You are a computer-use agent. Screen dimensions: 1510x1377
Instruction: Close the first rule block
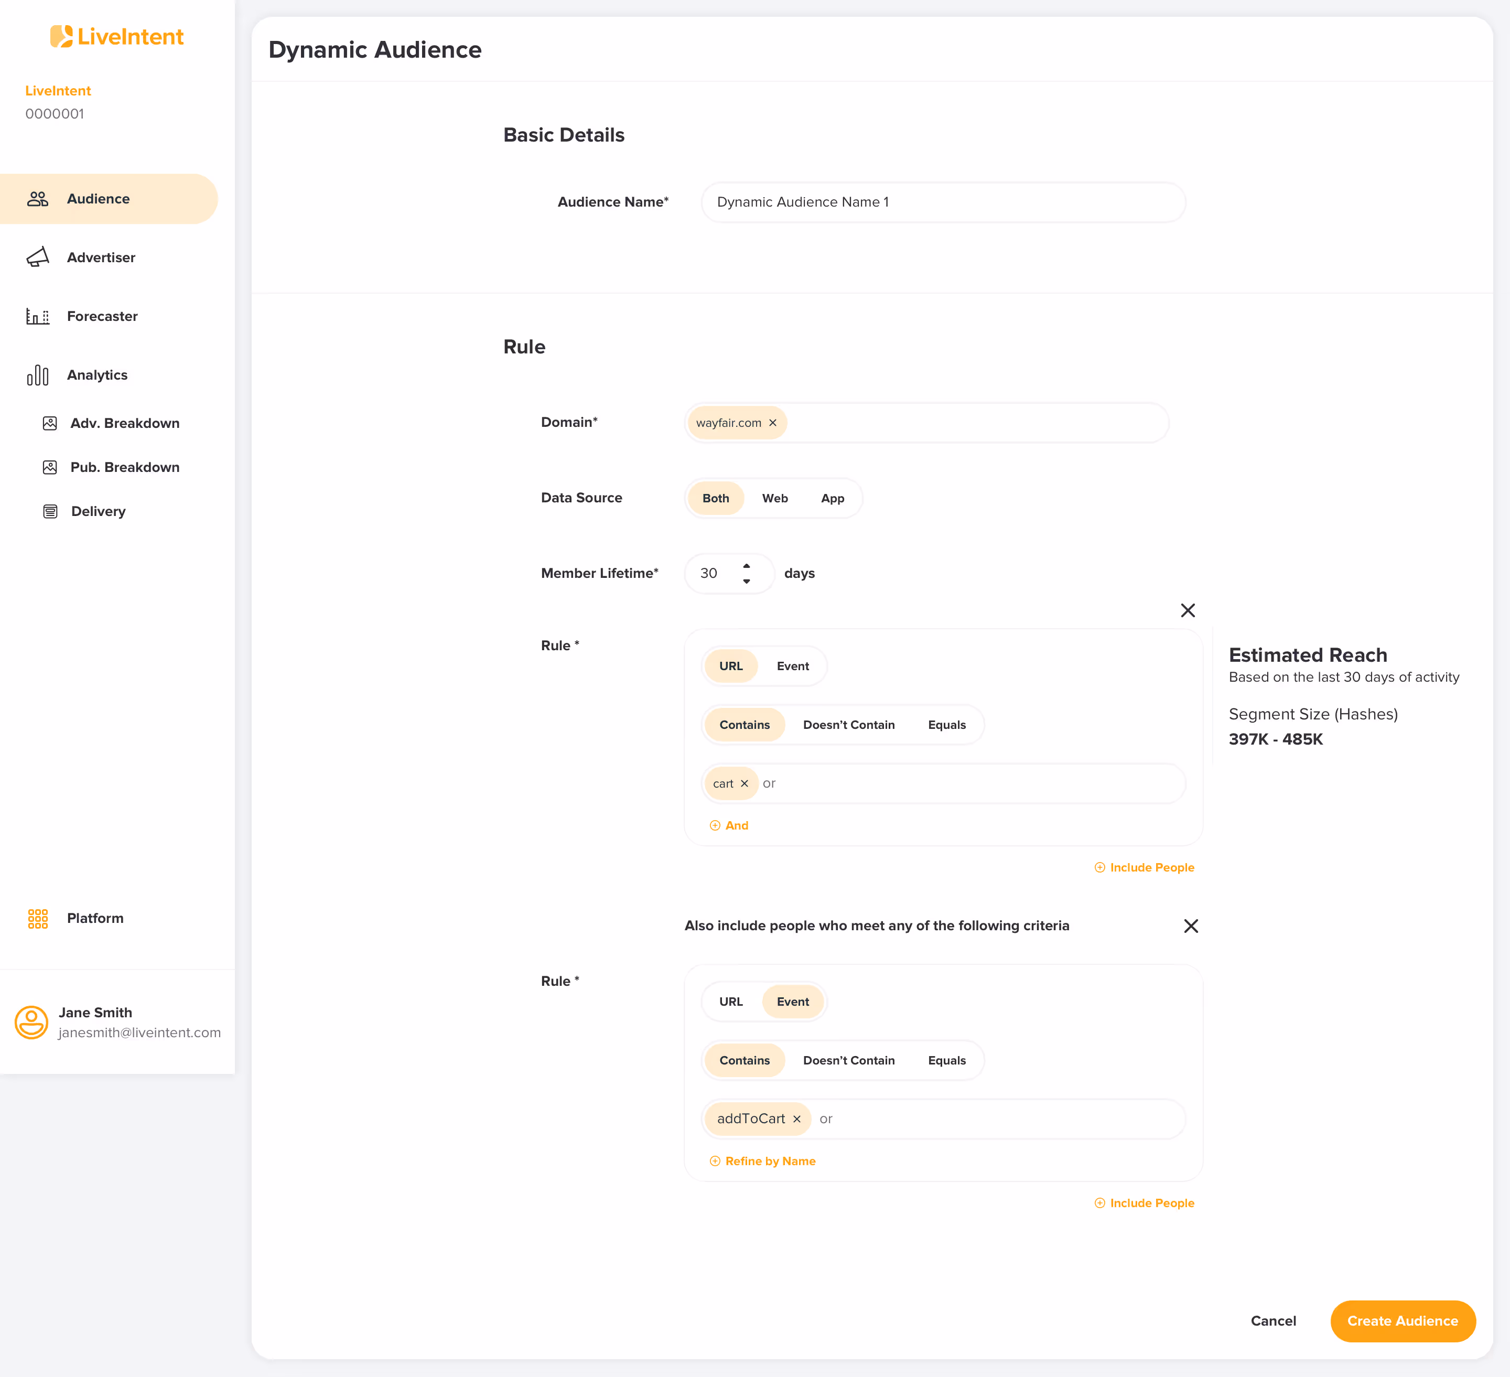1188,610
